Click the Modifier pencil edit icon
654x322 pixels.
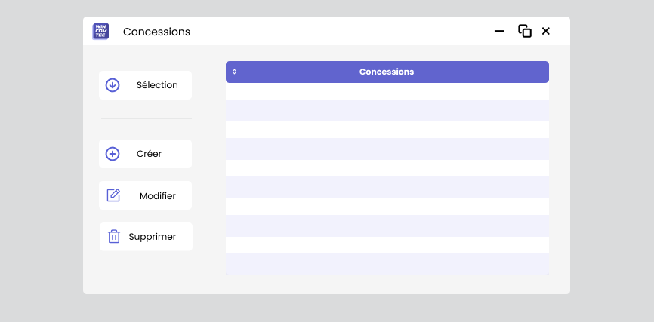pyautogui.click(x=113, y=195)
